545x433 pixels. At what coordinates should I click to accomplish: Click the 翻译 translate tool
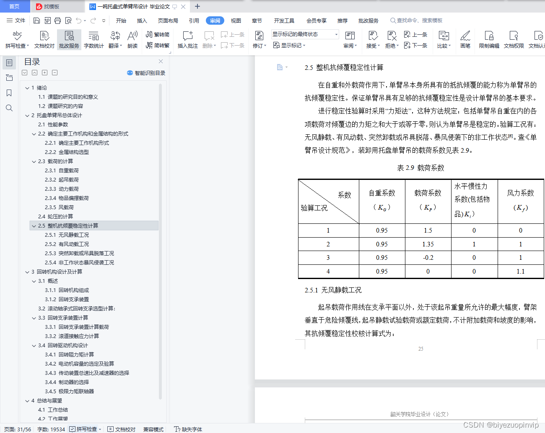pos(115,40)
